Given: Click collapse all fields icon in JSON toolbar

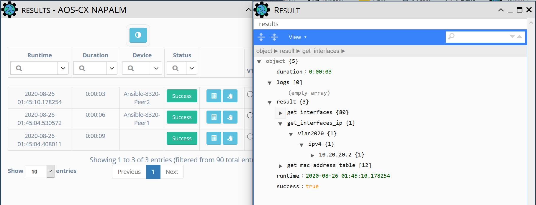Looking at the screenshot, I should 274,37.
